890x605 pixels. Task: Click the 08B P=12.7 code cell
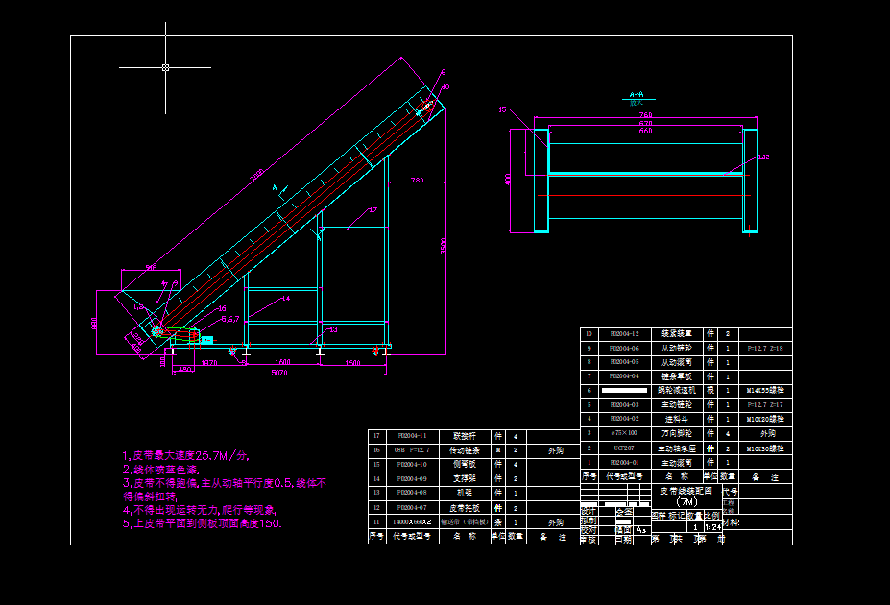pyautogui.click(x=412, y=450)
